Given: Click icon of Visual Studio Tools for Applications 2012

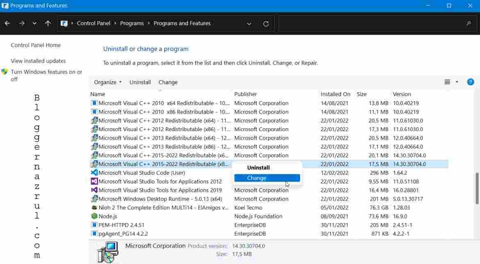Looking at the screenshot, I should [94, 182].
